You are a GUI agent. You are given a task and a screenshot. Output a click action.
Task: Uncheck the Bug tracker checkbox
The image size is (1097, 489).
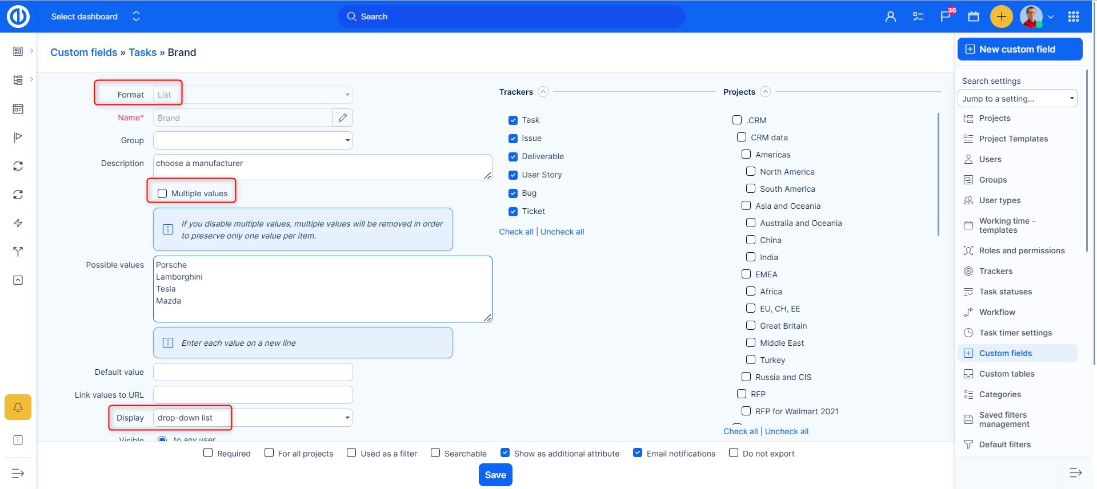(x=513, y=193)
